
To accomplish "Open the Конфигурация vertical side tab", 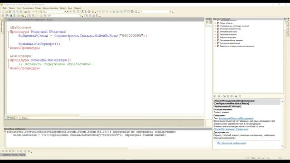I will (x=2, y=26).
